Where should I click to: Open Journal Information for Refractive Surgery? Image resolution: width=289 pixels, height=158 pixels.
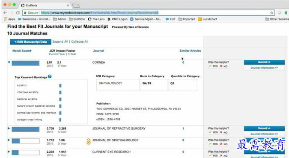[264, 134]
